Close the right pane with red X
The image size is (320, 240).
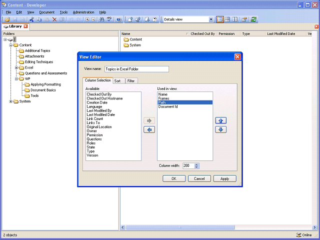click(316, 26)
